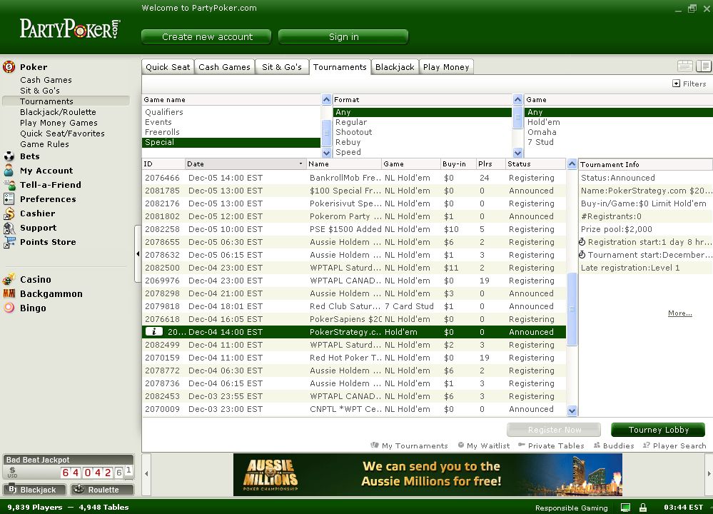Open Blackjack/Roulette in sidebar
This screenshot has height=514, width=713.
coord(58,112)
